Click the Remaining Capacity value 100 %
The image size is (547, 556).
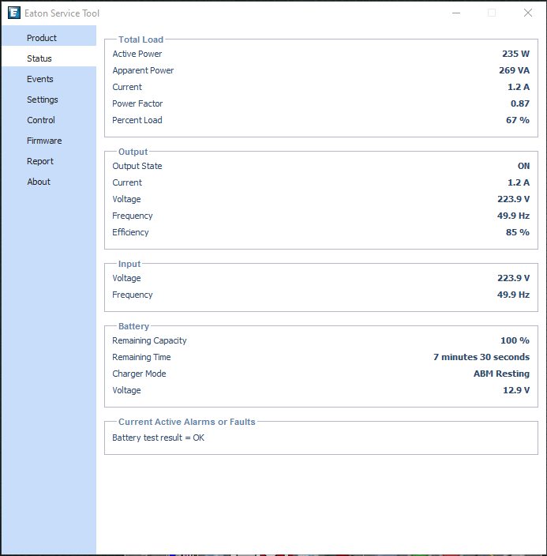515,340
